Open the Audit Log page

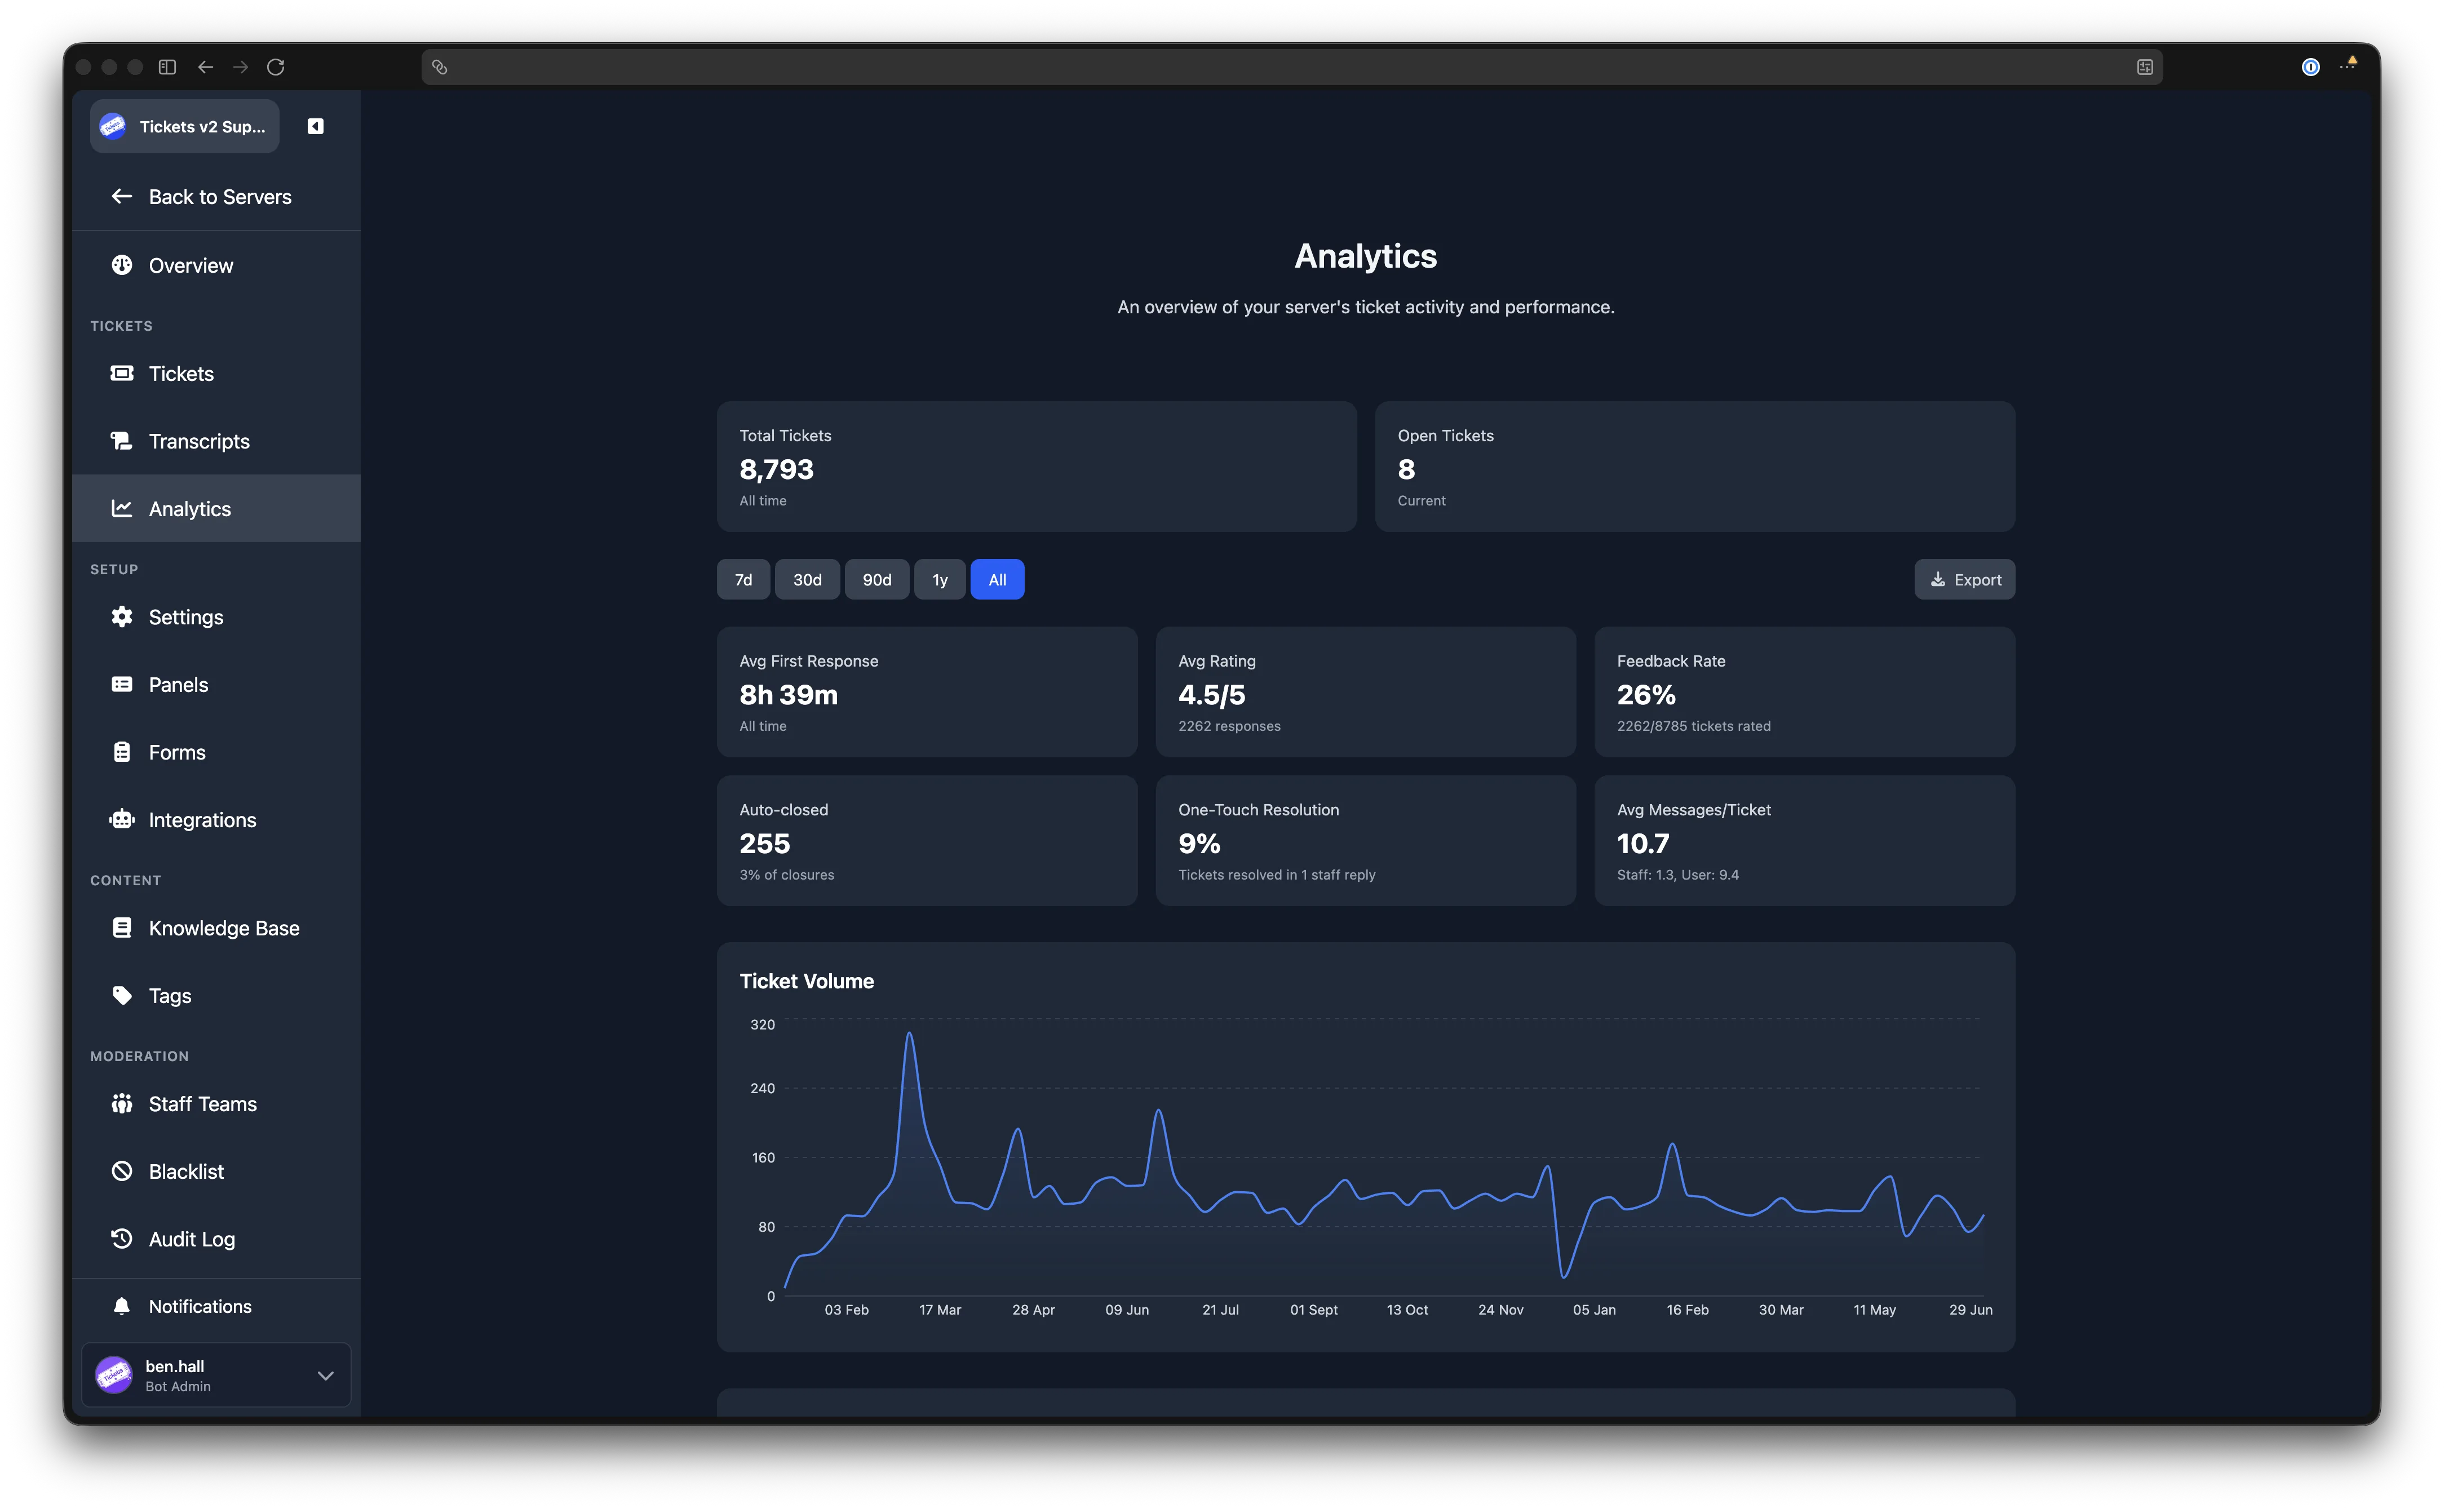click(x=216, y=1239)
